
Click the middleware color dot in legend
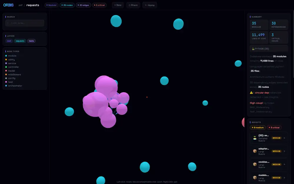coord(6,74)
